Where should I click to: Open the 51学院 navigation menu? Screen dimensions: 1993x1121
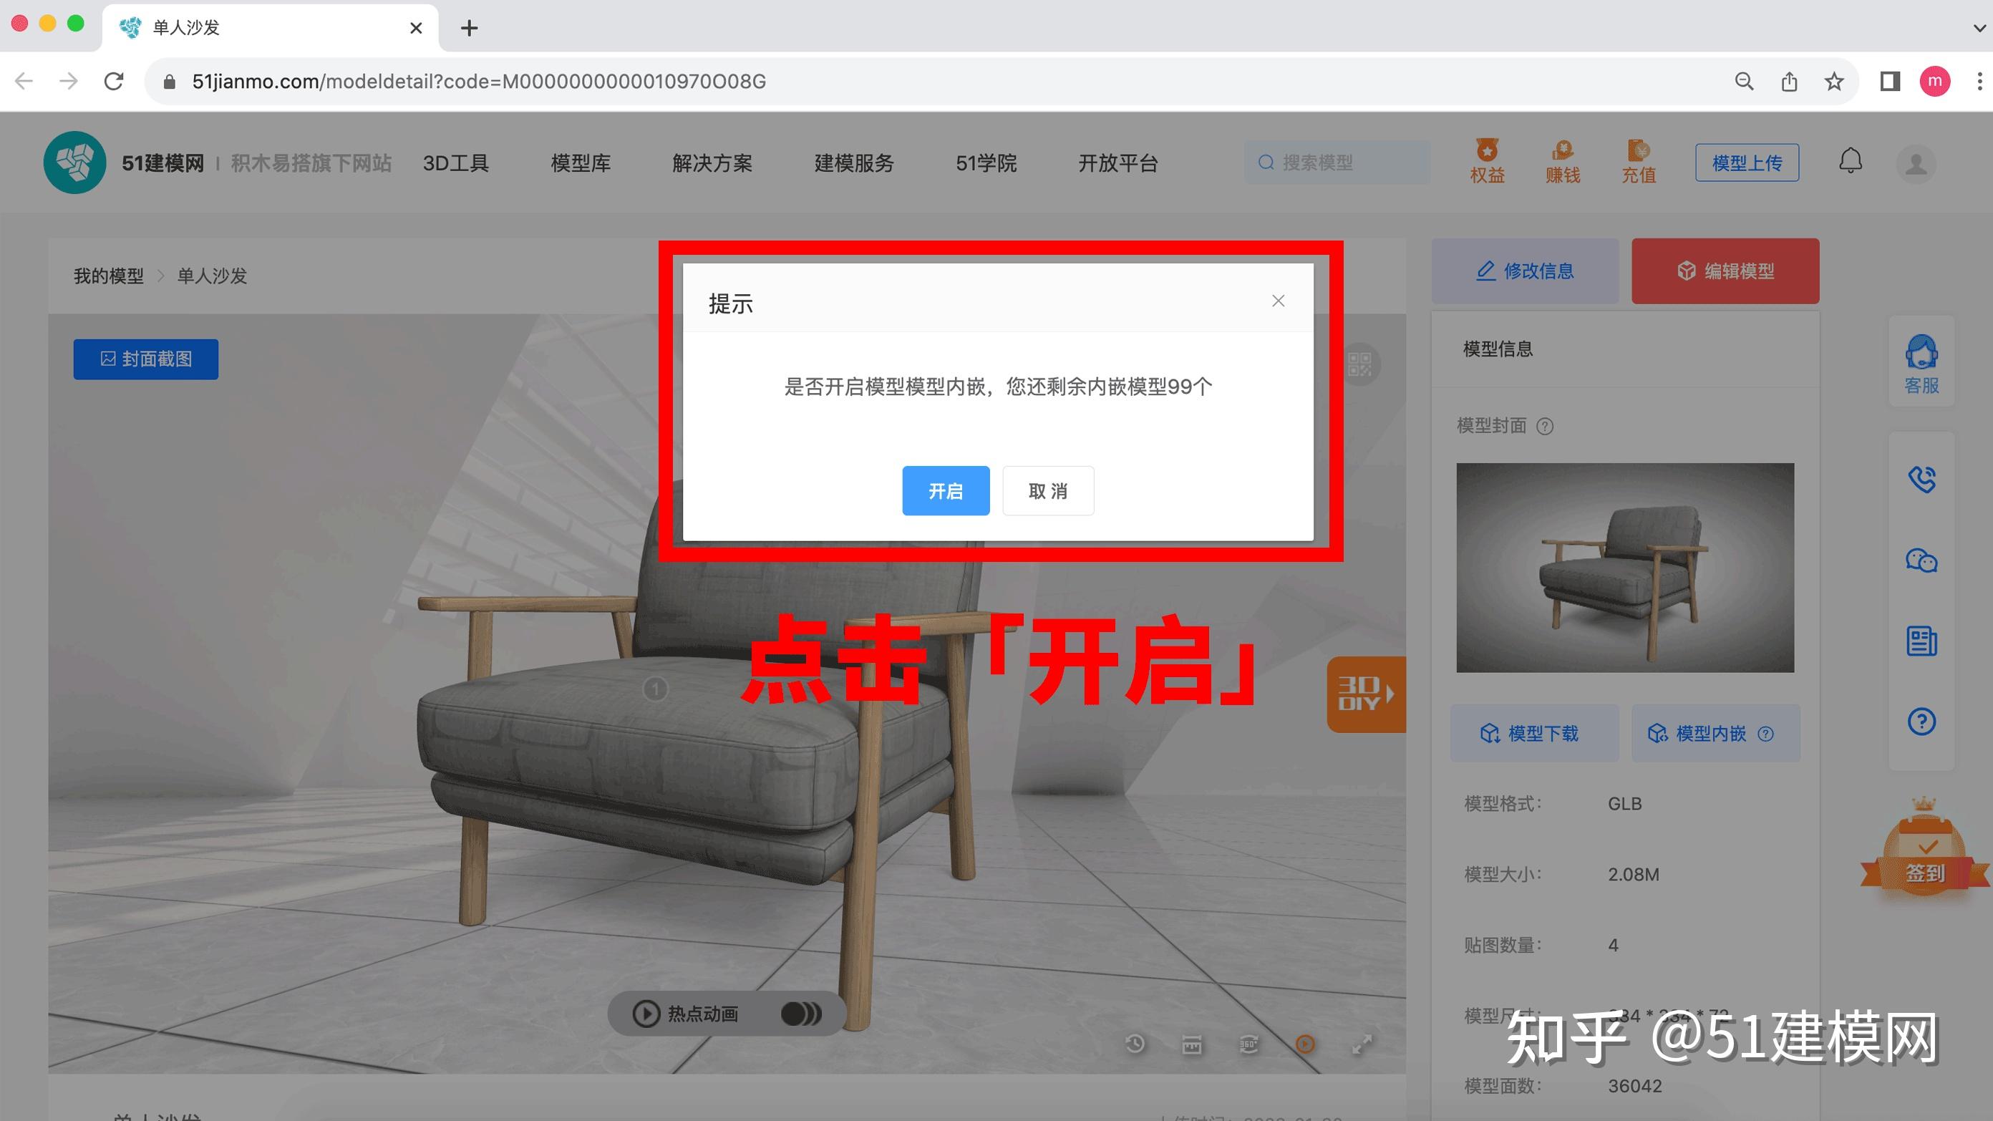(986, 163)
